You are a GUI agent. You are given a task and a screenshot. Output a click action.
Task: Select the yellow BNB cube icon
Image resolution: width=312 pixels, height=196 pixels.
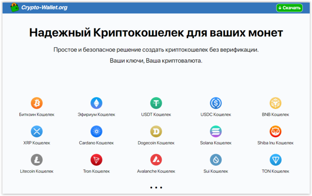[x=275, y=103]
